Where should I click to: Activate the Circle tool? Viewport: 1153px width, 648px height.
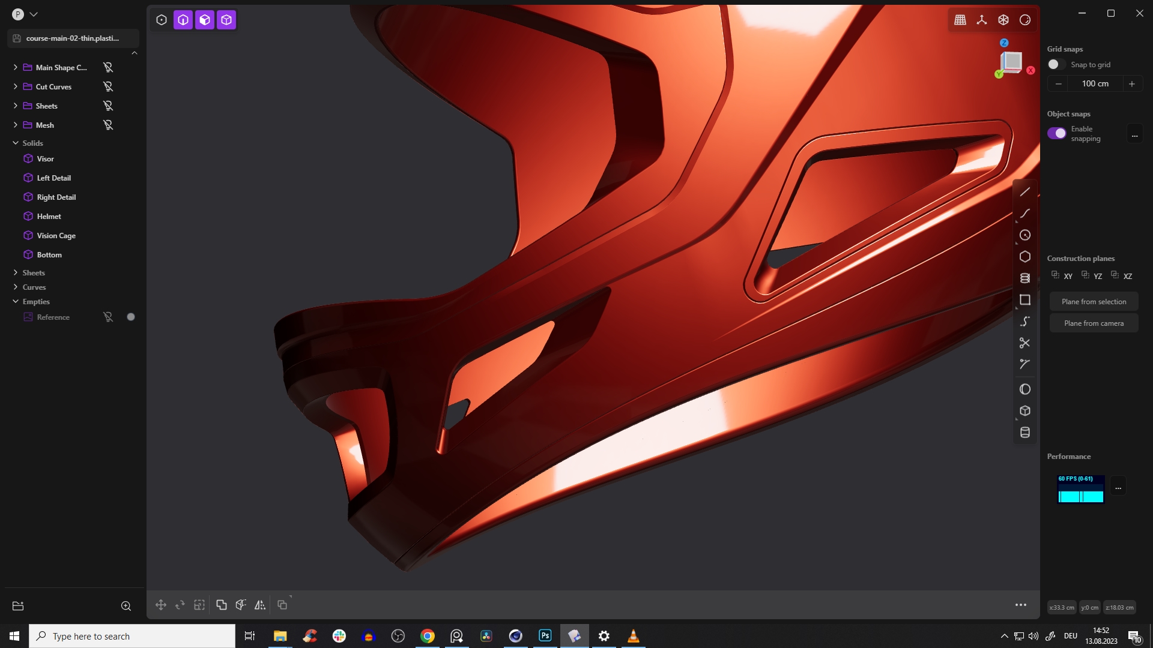click(x=1025, y=235)
